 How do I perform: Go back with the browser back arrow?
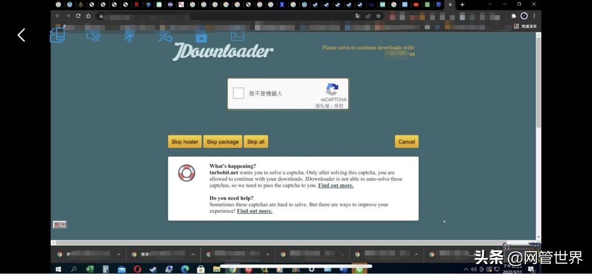pos(58,16)
